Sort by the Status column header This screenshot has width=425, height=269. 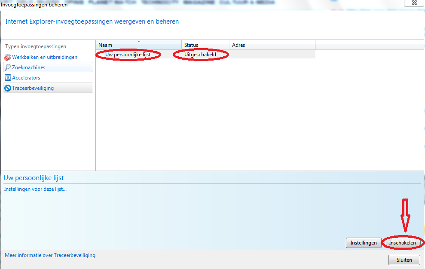click(x=191, y=45)
